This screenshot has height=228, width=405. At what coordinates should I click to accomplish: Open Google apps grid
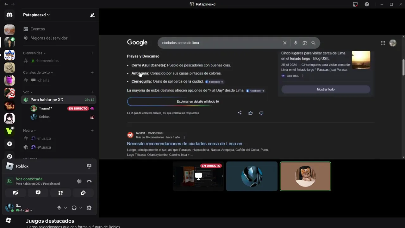pos(383,43)
